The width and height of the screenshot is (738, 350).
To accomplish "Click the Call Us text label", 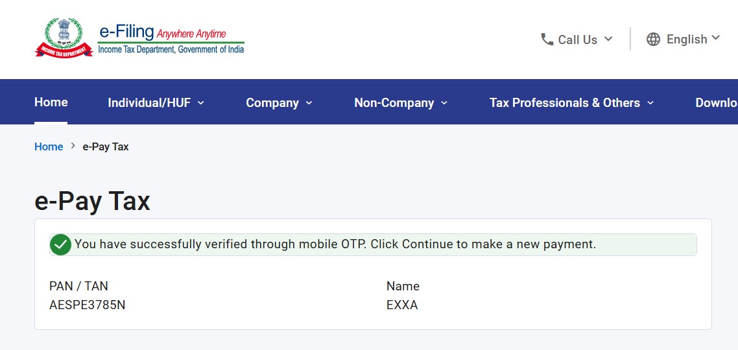I will point(577,40).
